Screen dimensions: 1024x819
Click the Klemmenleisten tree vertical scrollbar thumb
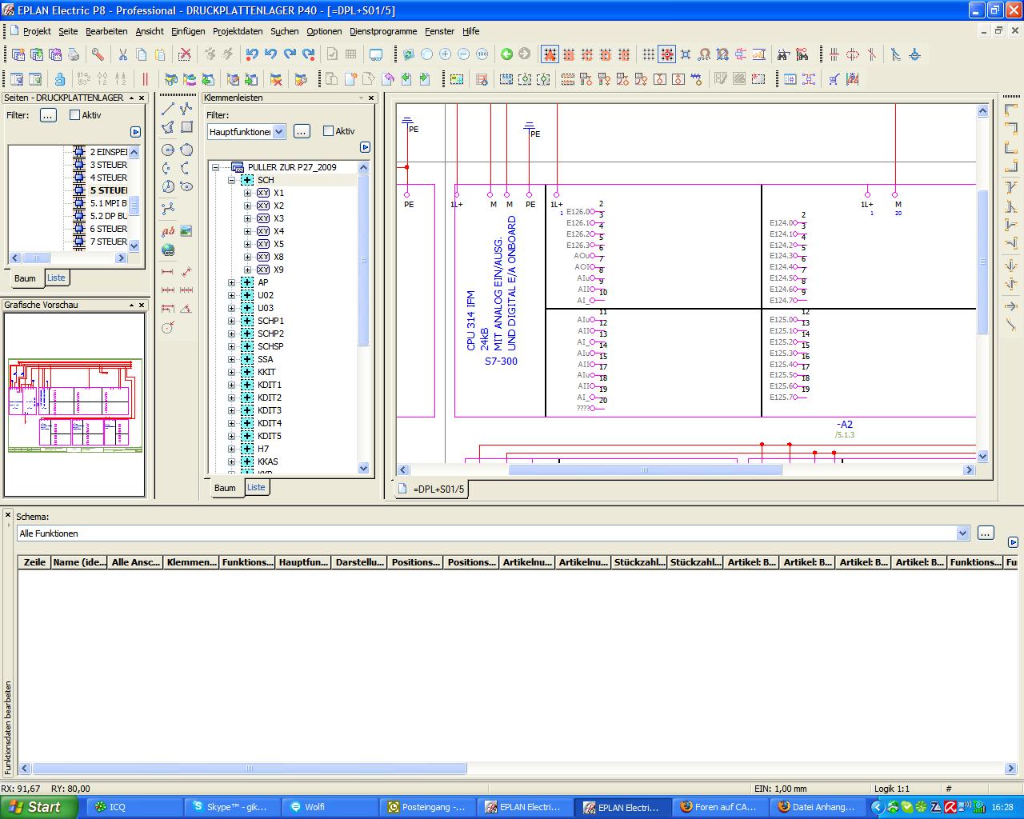(x=363, y=260)
